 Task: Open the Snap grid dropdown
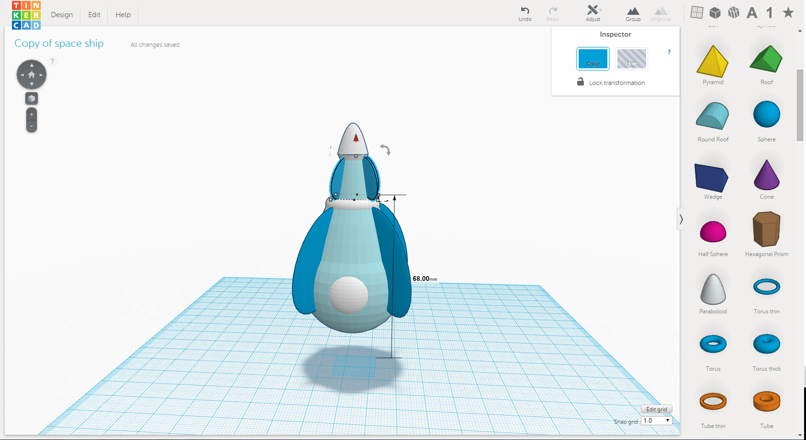tap(657, 420)
